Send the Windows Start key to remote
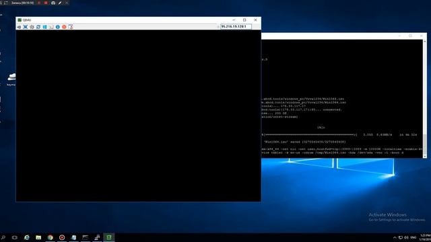 pyautogui.click(x=45, y=27)
